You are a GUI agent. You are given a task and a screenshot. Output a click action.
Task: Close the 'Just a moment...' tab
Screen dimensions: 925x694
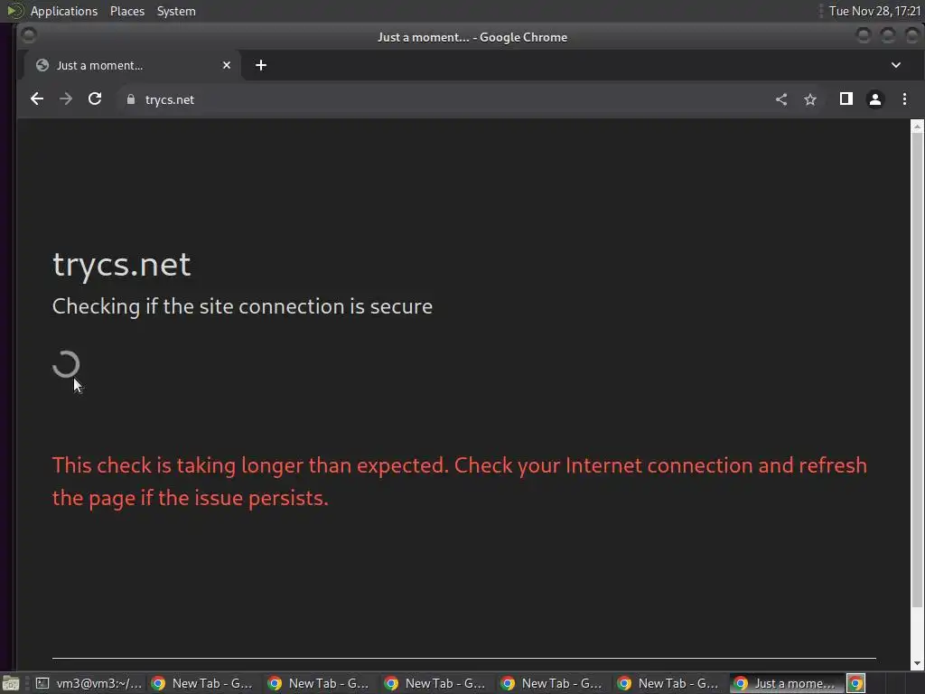tap(227, 65)
